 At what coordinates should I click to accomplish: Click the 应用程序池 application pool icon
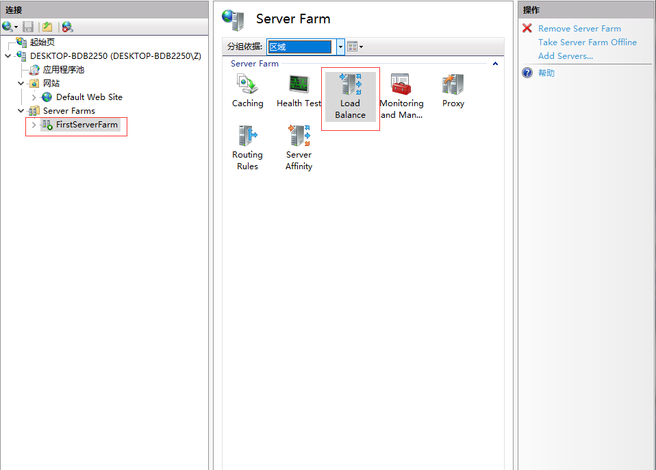34,69
